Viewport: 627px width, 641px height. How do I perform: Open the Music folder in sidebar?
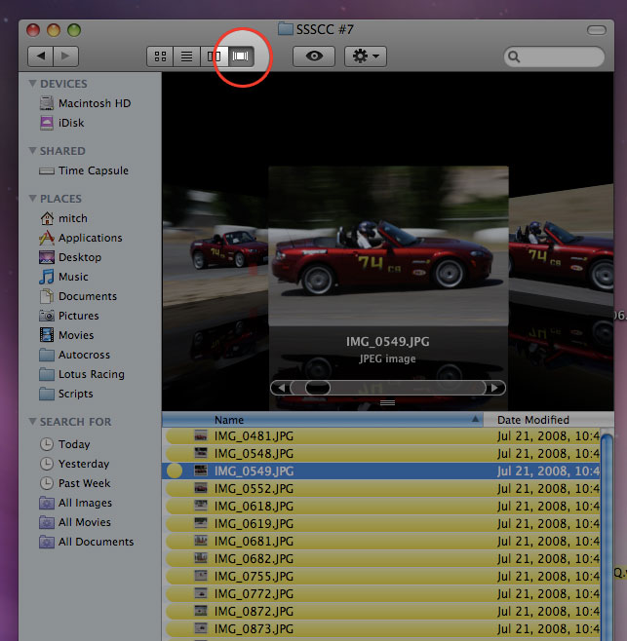tap(73, 277)
